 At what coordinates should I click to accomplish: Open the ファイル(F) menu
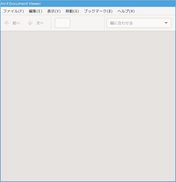13,11
